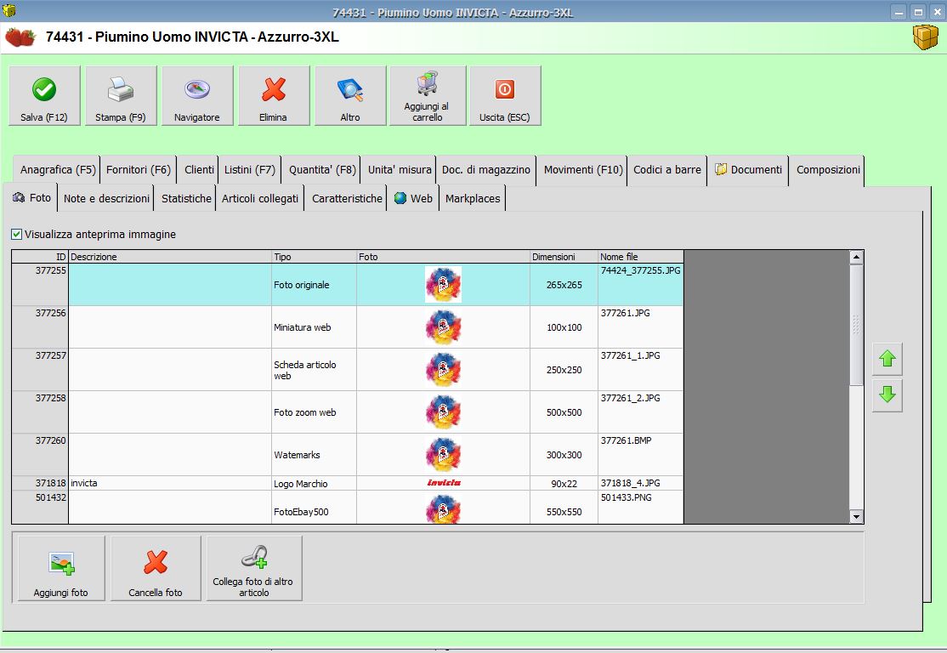947x653 pixels.
Task: Click the 'invicta' description cell
Action: coord(170,483)
